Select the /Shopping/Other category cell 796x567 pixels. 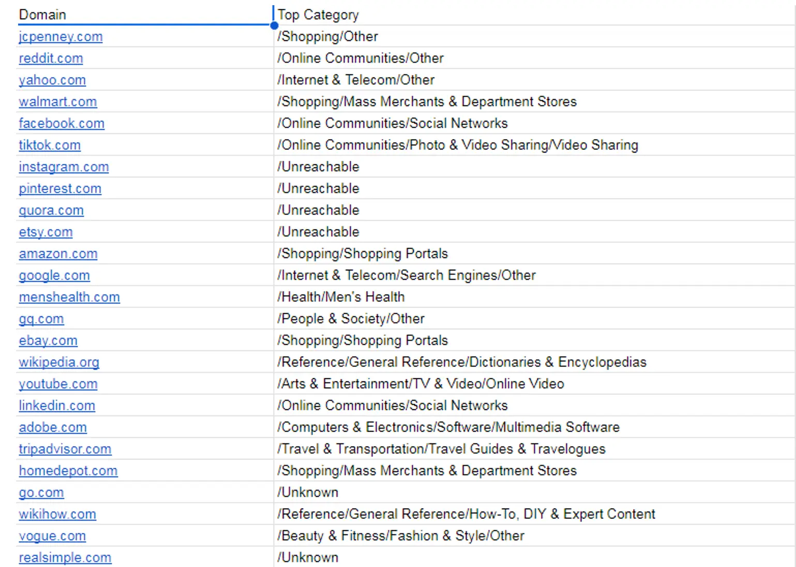pos(327,37)
